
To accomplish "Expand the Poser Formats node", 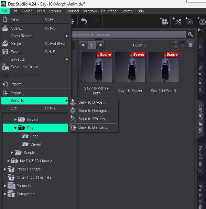I will click(5, 169).
